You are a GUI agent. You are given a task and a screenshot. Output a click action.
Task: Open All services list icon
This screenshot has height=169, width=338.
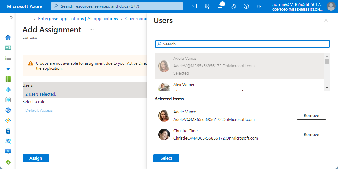(x=8, y=58)
